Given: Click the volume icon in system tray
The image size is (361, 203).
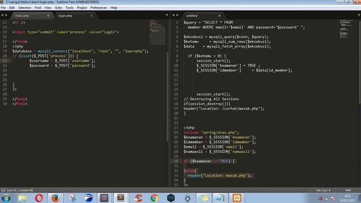Looking at the screenshot, I should pos(327,198).
